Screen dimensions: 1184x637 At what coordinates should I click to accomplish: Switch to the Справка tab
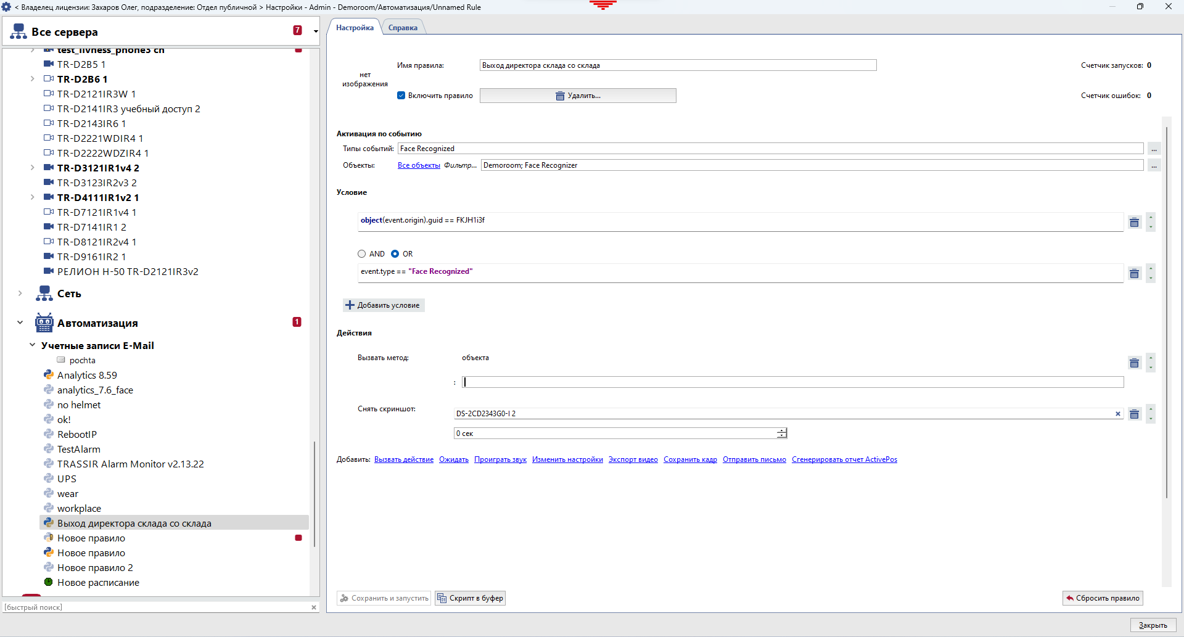[403, 27]
